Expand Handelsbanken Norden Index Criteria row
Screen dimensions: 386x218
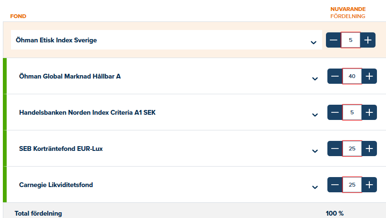[315, 115]
